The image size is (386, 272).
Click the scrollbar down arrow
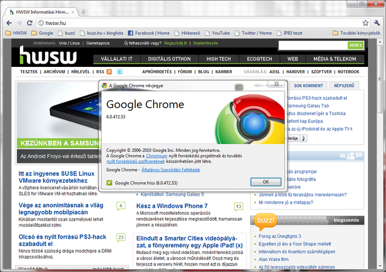(x=380, y=267)
